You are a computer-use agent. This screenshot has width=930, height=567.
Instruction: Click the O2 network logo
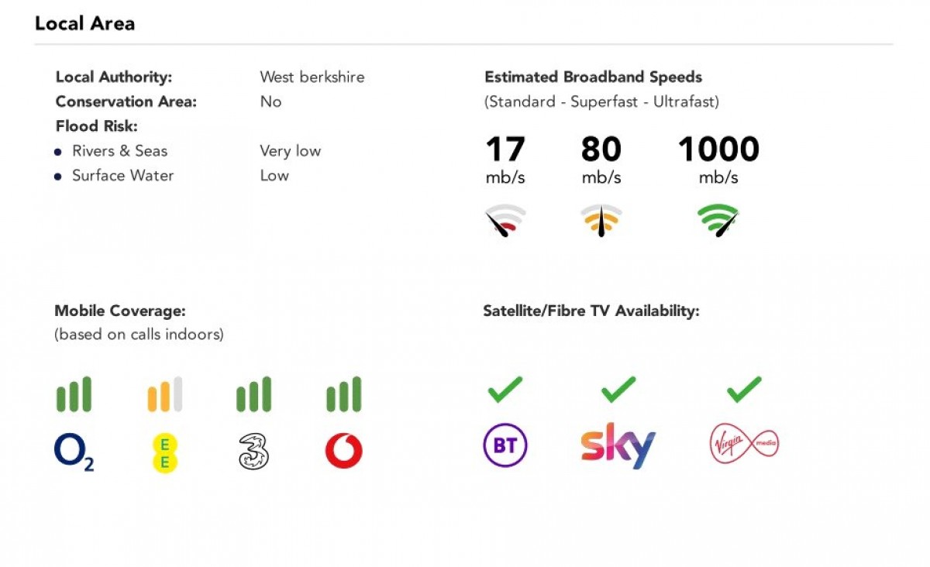(74, 452)
